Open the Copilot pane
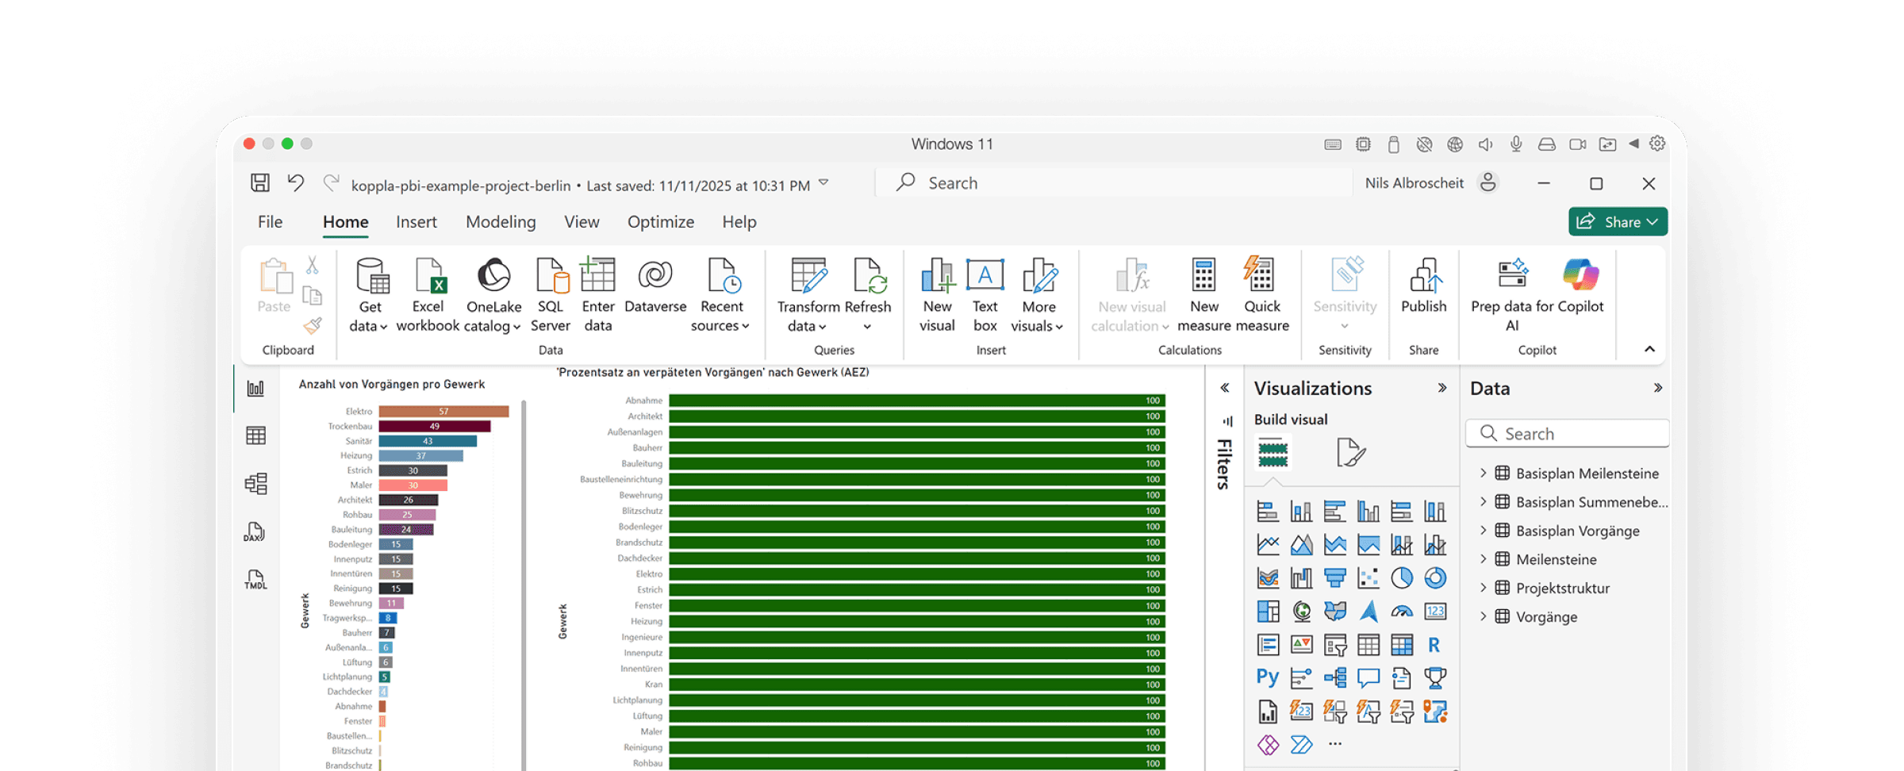Image resolution: width=1904 pixels, height=771 pixels. 1580,286
